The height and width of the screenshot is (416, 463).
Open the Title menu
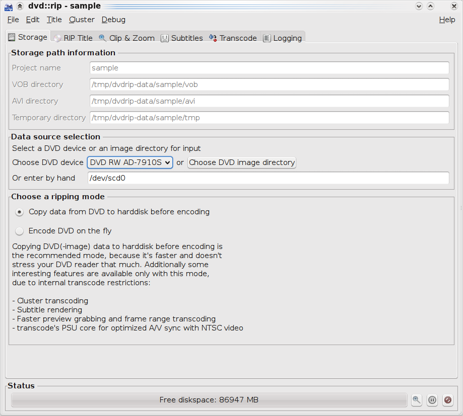(54, 20)
